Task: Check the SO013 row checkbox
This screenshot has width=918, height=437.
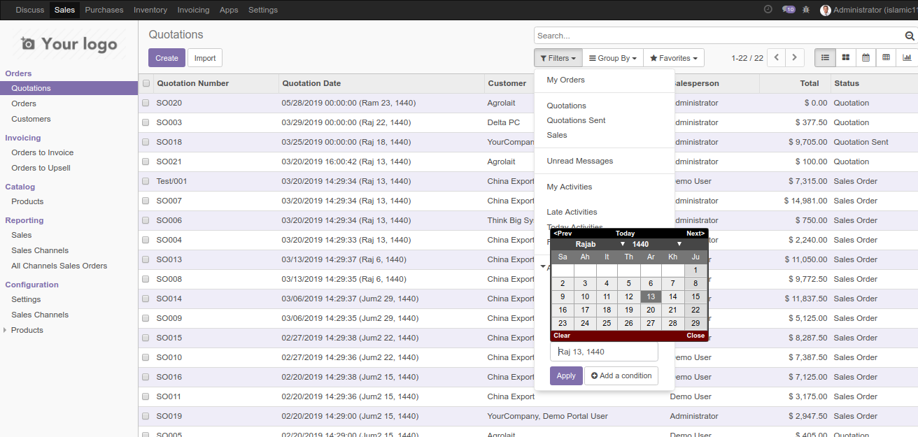Action: point(146,259)
